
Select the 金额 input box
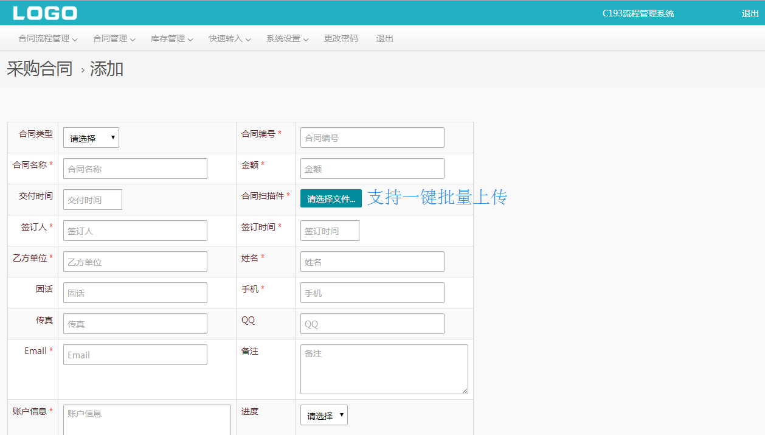coord(372,169)
